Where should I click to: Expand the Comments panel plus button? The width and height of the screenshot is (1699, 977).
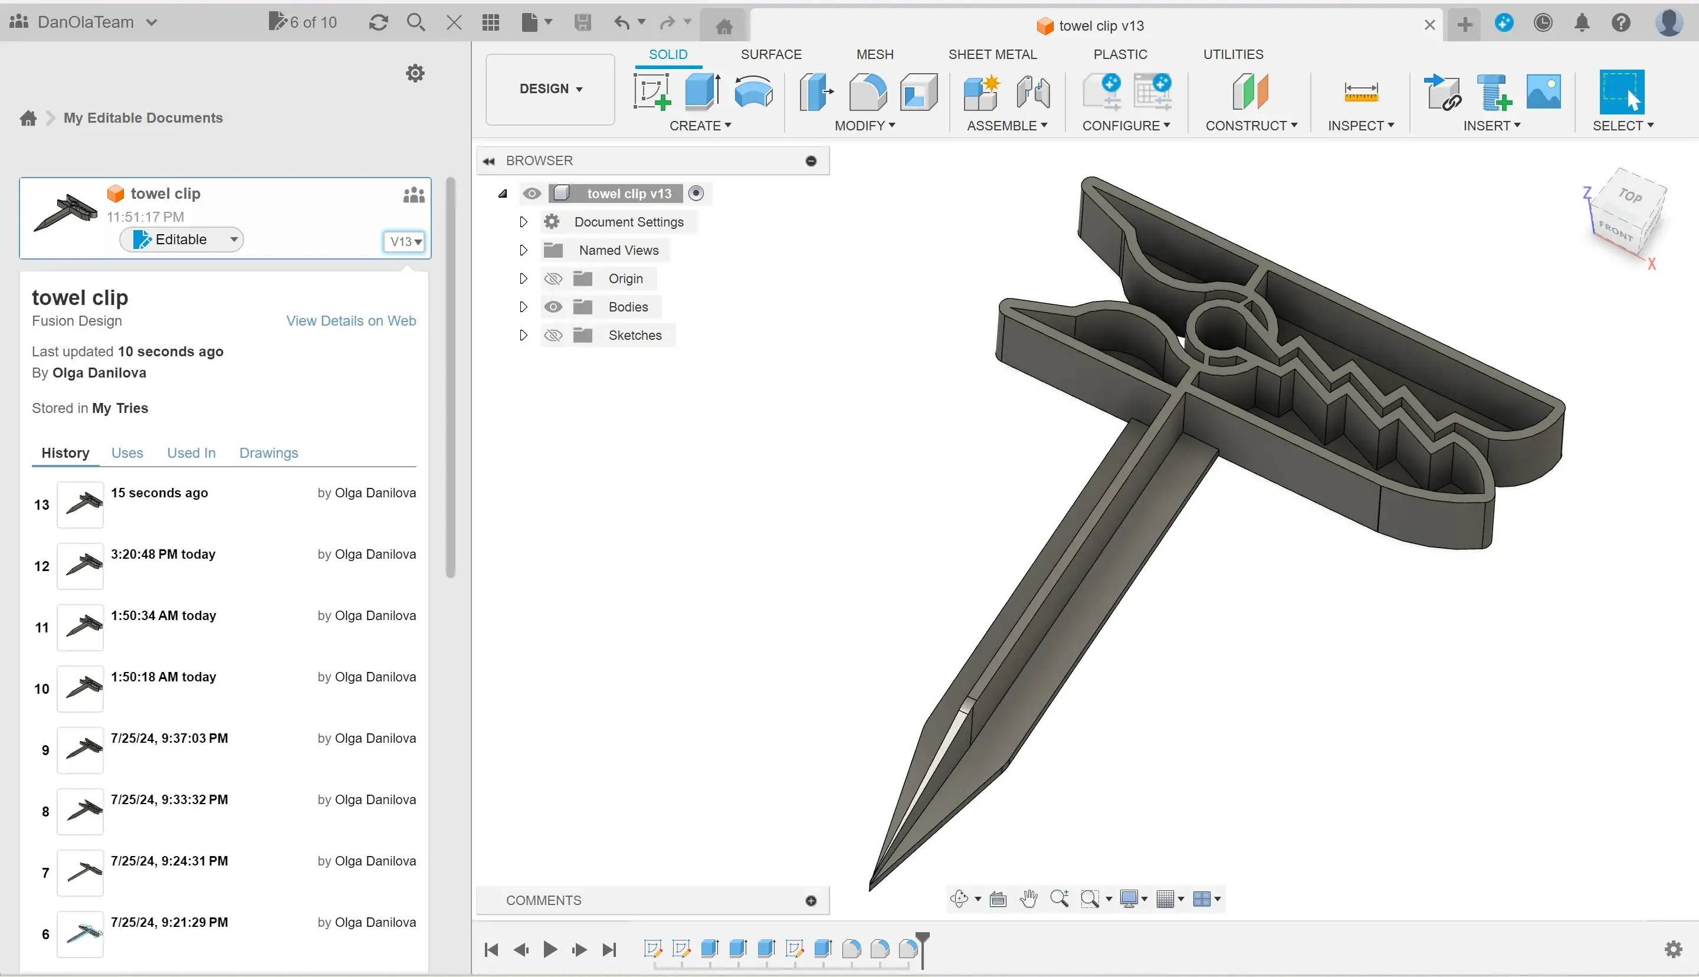pos(811,900)
